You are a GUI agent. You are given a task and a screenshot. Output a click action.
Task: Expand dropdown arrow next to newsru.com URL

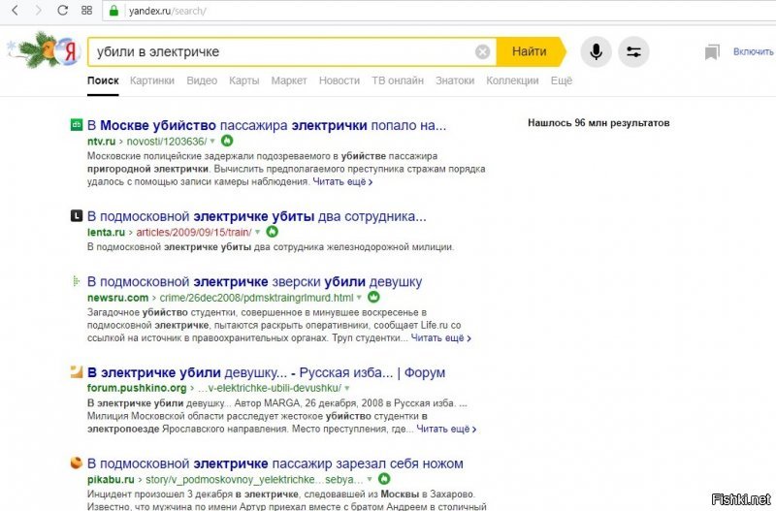pyautogui.click(x=359, y=298)
